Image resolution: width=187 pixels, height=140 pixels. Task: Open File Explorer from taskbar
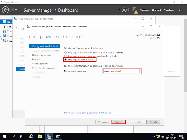coord(40,136)
